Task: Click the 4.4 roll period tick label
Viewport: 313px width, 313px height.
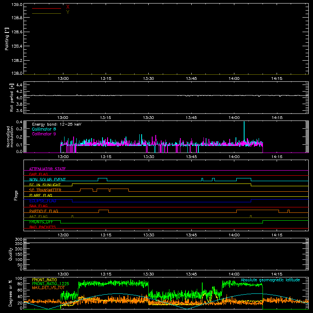Action: point(19,85)
